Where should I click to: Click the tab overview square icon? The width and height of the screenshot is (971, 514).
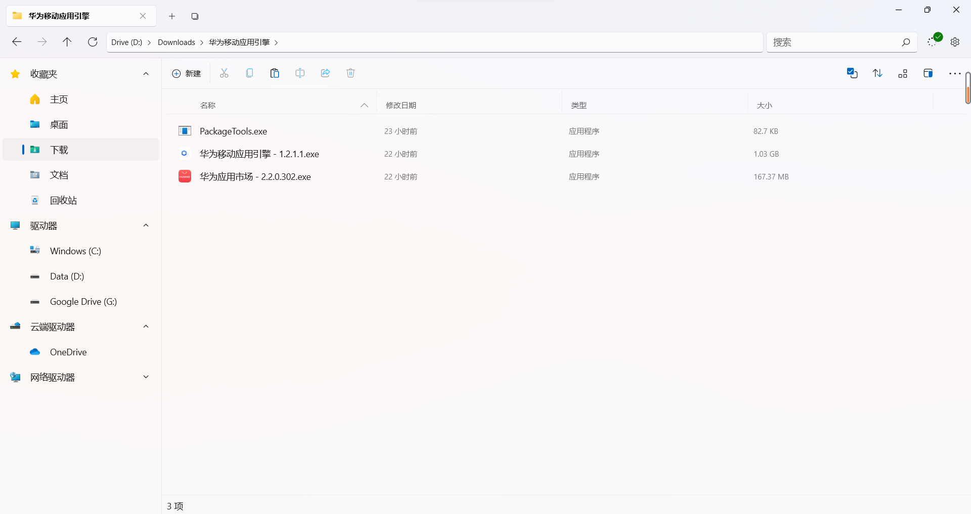pos(195,16)
